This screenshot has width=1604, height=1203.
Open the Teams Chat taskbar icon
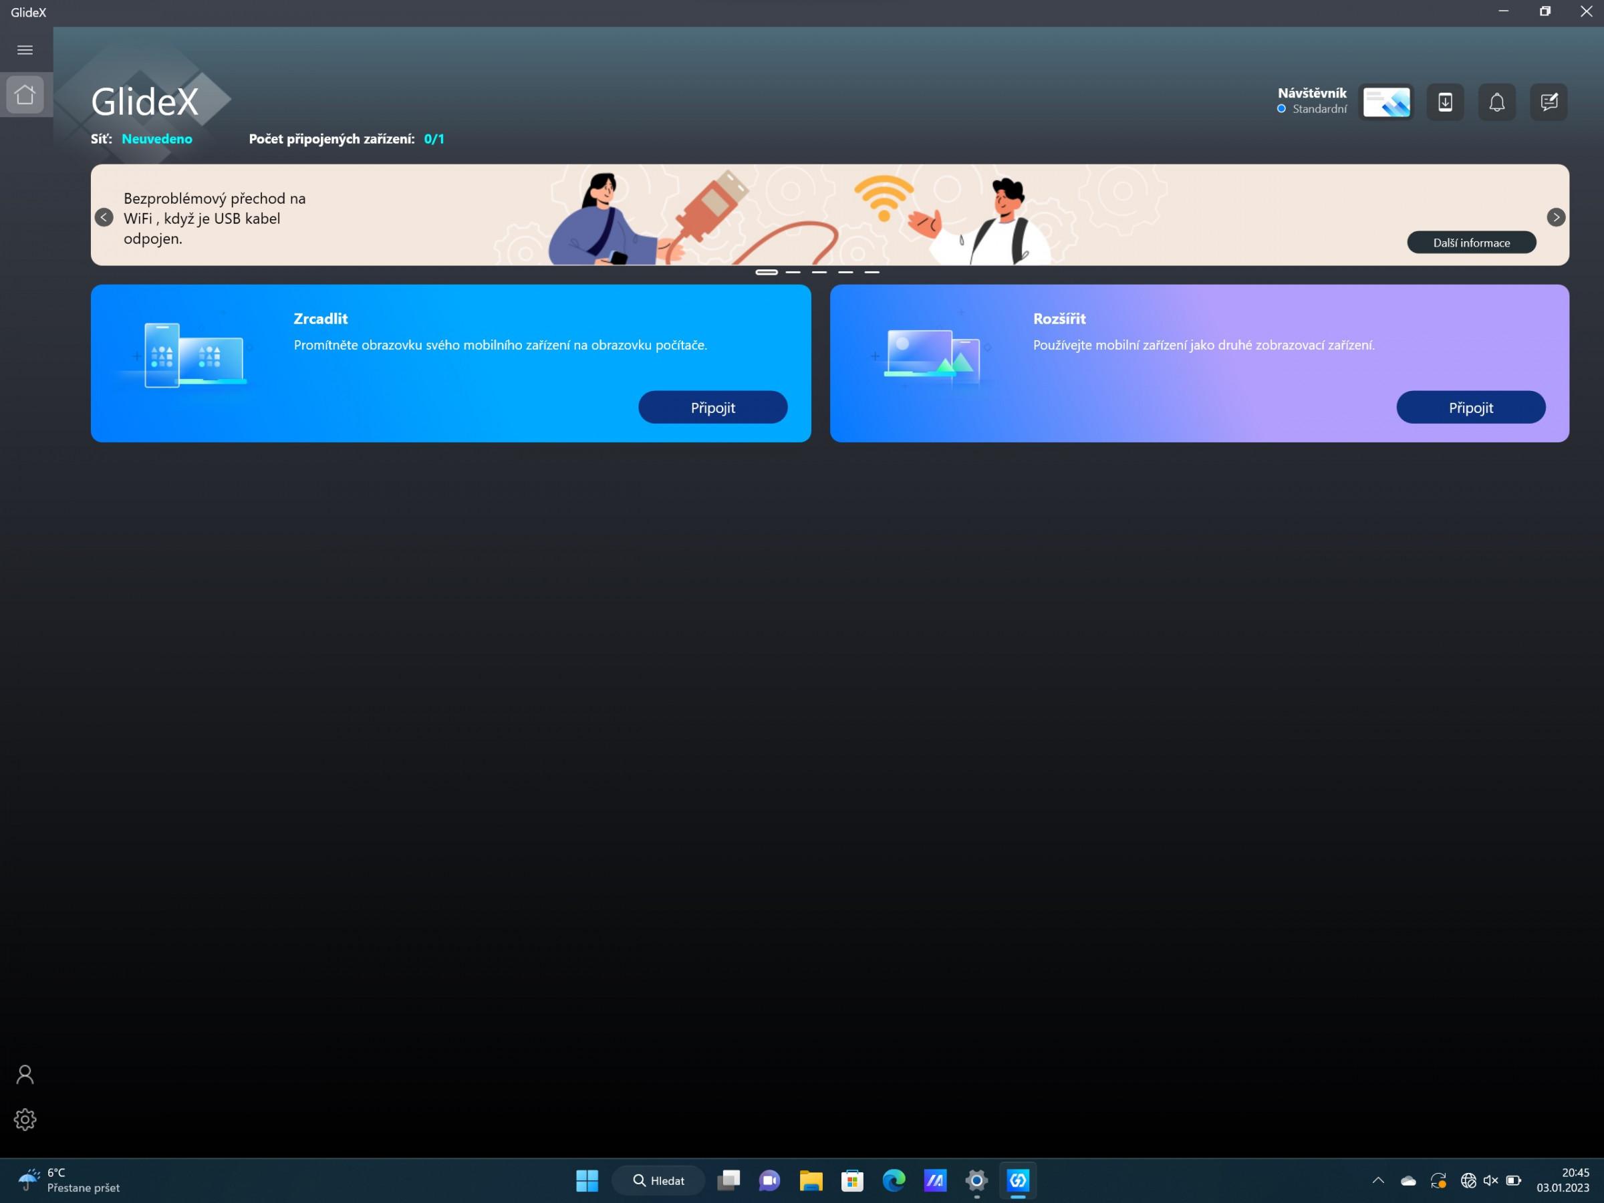tap(769, 1180)
